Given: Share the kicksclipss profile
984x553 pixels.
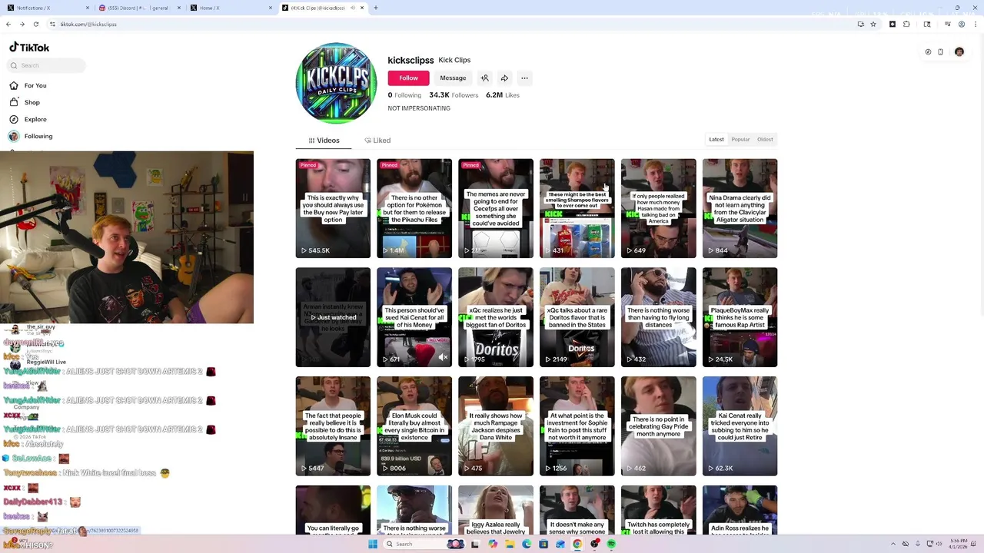Looking at the screenshot, I should [x=504, y=78].
